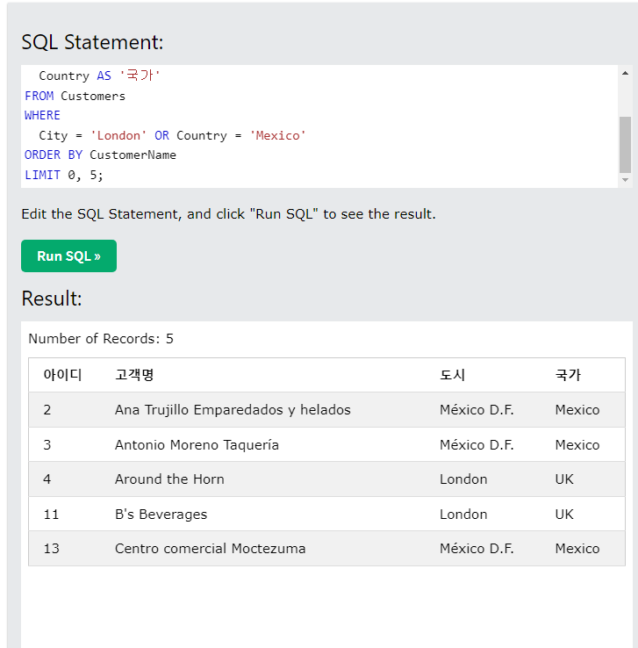Select the B's Beverages cell
Image resolution: width=638 pixels, height=648 pixels.
[x=161, y=515]
